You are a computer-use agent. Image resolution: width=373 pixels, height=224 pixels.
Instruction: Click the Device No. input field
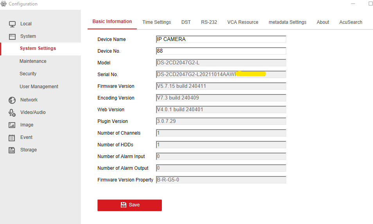pyautogui.click(x=221, y=51)
